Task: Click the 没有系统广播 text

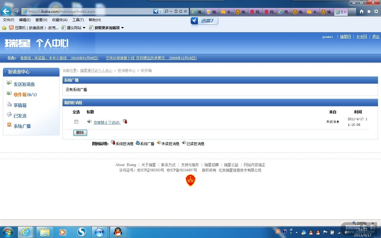Action: pos(76,90)
